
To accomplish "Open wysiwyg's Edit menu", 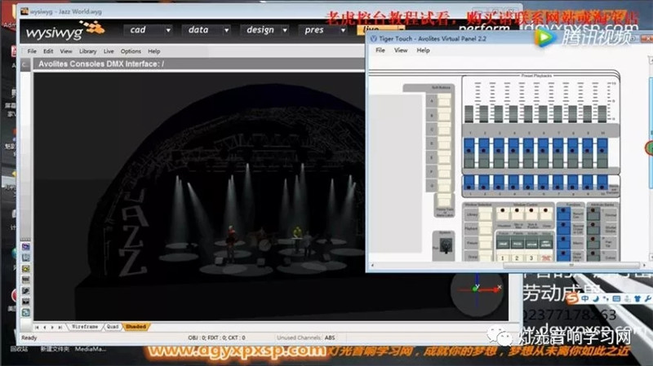I will click(48, 51).
